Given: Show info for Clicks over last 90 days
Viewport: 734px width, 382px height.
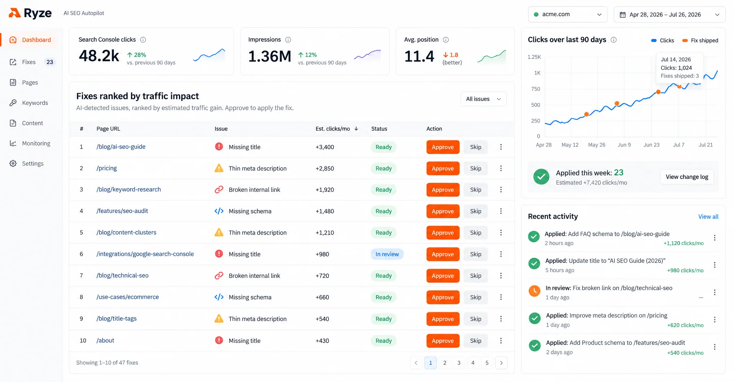Looking at the screenshot, I should click(614, 40).
